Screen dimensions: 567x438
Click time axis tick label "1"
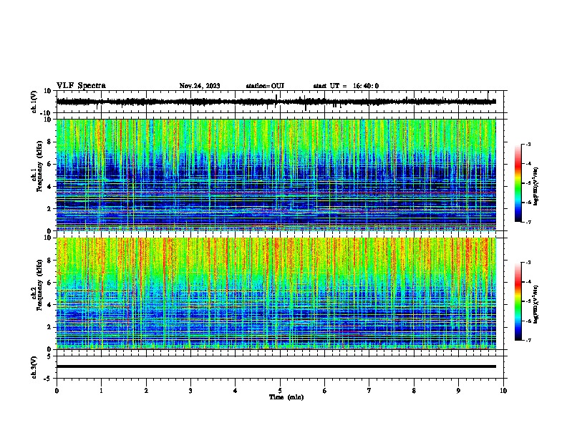tap(101, 391)
